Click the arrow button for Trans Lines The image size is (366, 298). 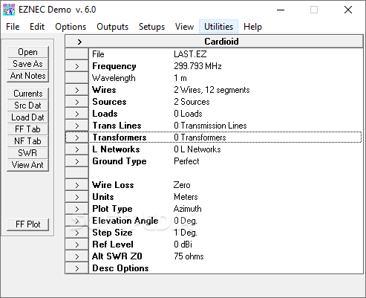point(77,126)
